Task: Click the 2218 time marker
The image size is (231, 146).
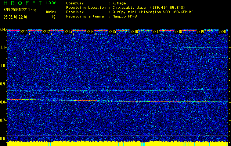Action: pos(178,32)
